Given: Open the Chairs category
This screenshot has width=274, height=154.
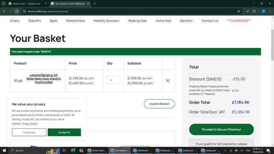Looking at the screenshot, I should (x=15, y=21).
